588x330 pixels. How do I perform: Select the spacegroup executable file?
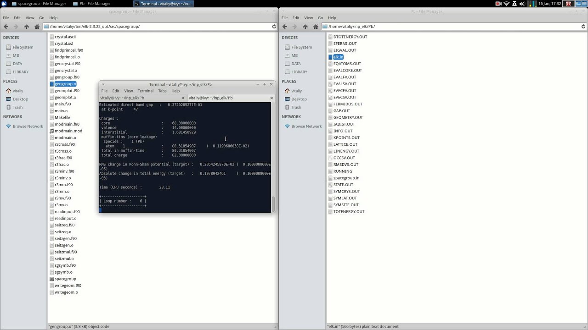click(65, 279)
